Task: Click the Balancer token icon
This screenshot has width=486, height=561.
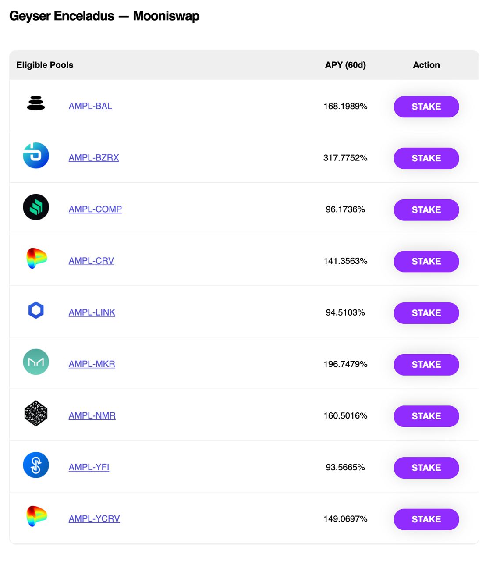Action: [36, 103]
